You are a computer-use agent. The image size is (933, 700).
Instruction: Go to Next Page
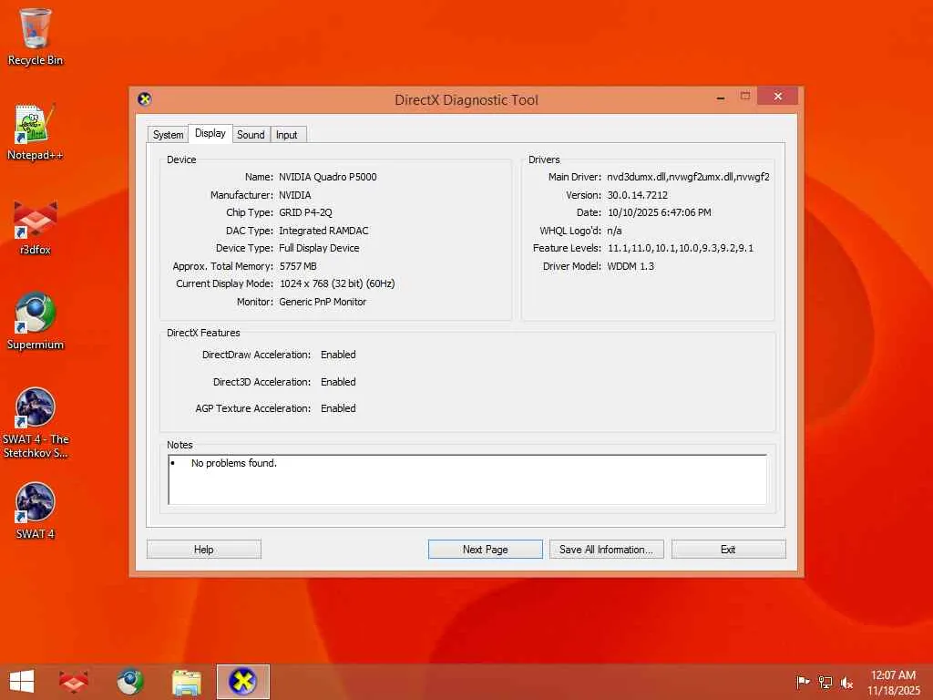(485, 550)
